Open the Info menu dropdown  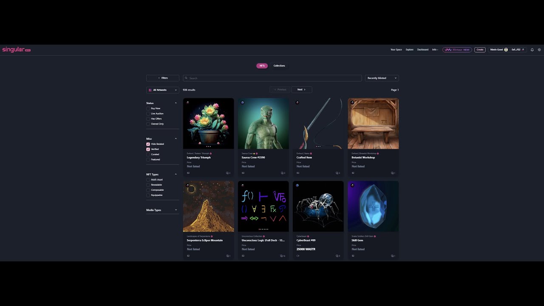click(x=435, y=50)
